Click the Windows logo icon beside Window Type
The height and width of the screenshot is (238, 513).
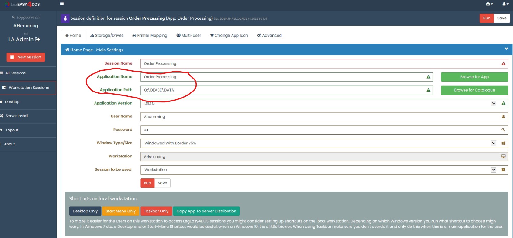tap(503, 143)
